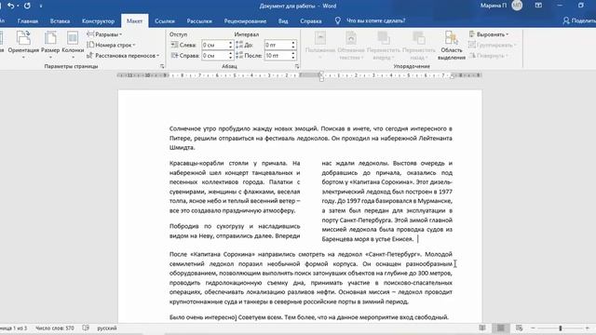Open the Главная tab
This screenshot has height=335, width=596.
pyautogui.click(x=28, y=21)
